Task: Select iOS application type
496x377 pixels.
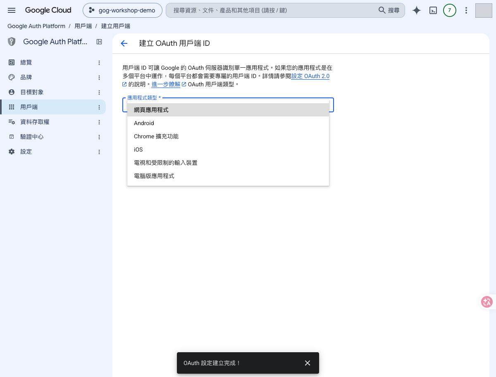Action: click(228, 149)
